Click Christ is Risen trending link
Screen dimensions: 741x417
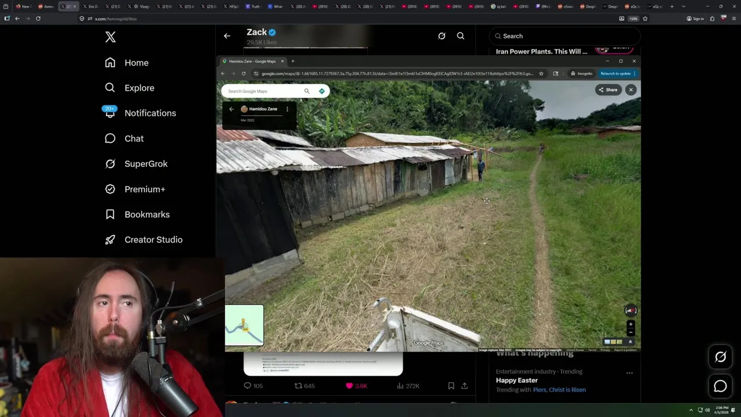567,390
